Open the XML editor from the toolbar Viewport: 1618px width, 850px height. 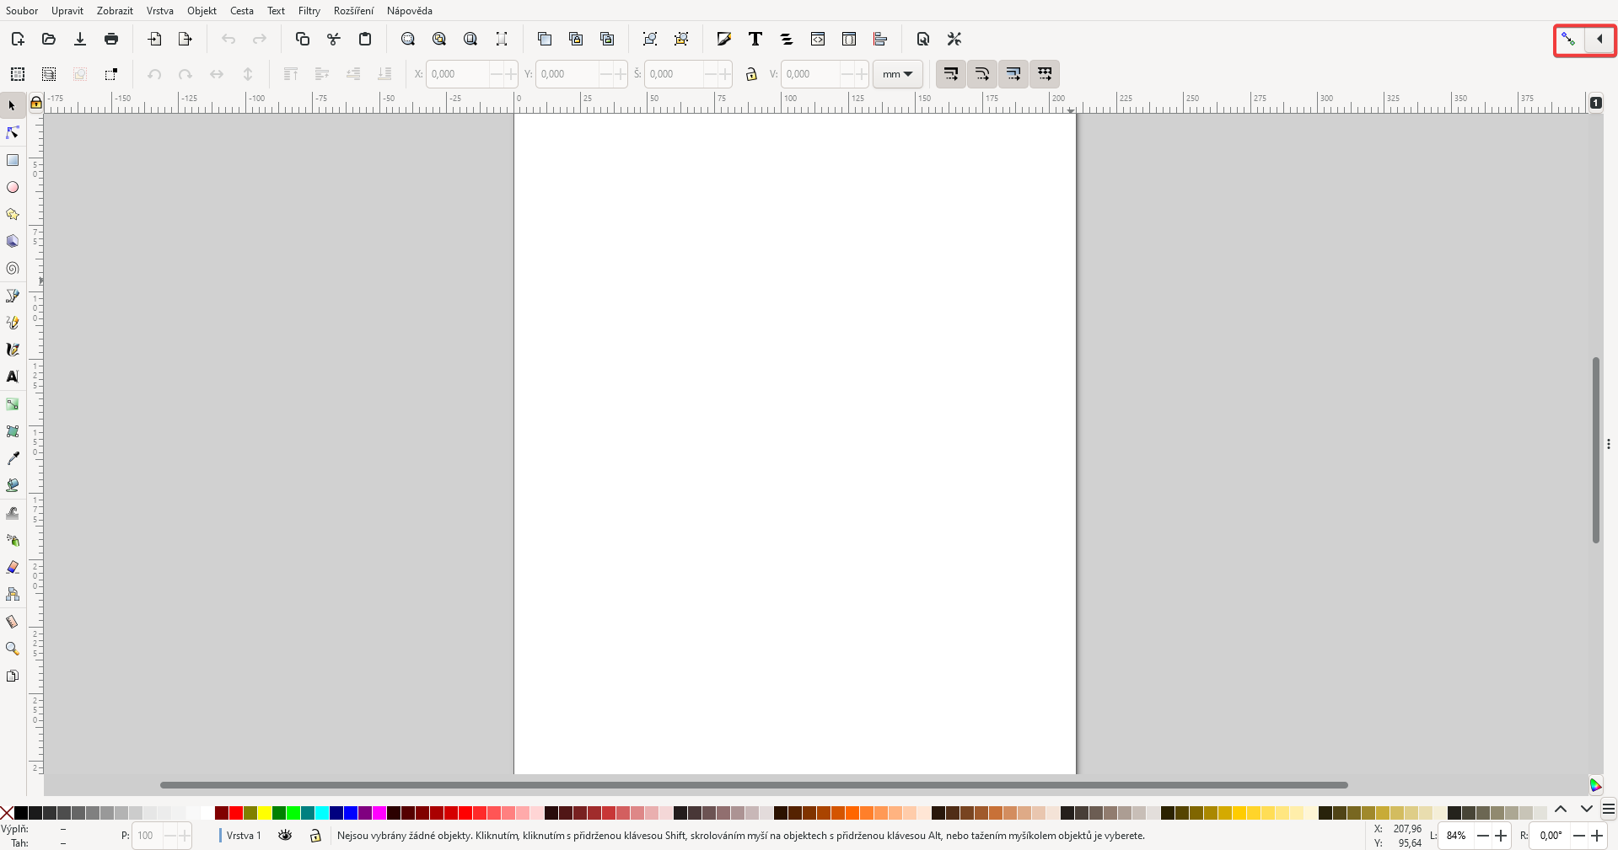coord(818,39)
